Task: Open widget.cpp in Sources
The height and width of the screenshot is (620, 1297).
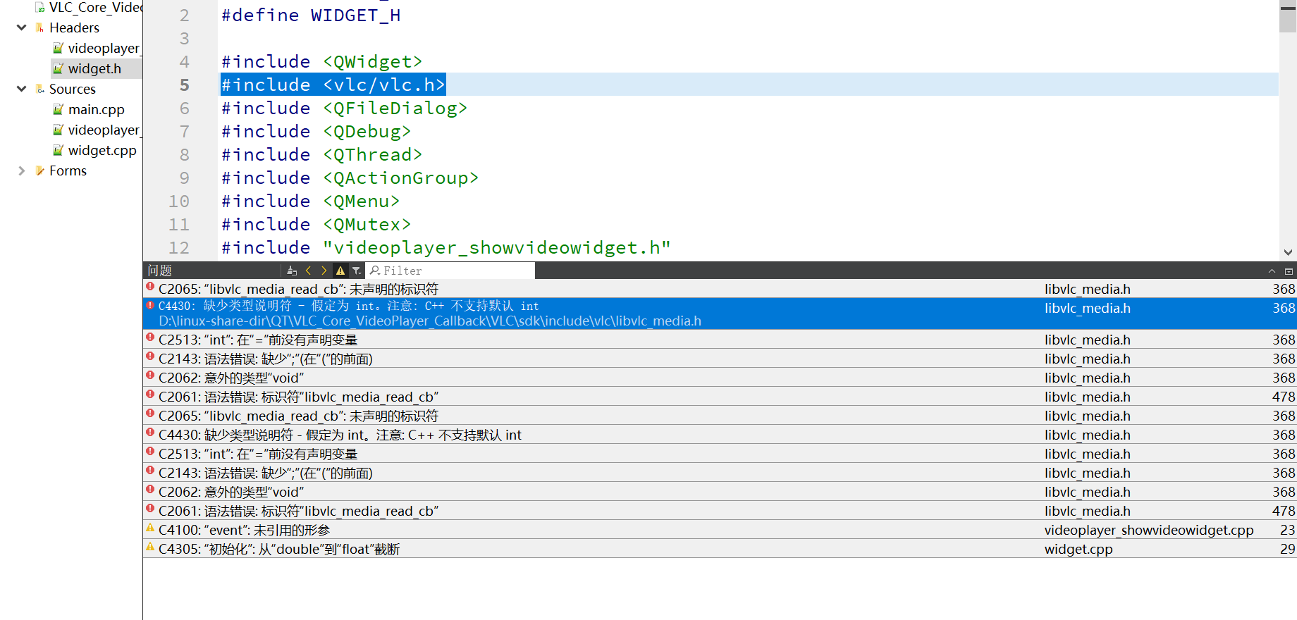Action: (102, 150)
